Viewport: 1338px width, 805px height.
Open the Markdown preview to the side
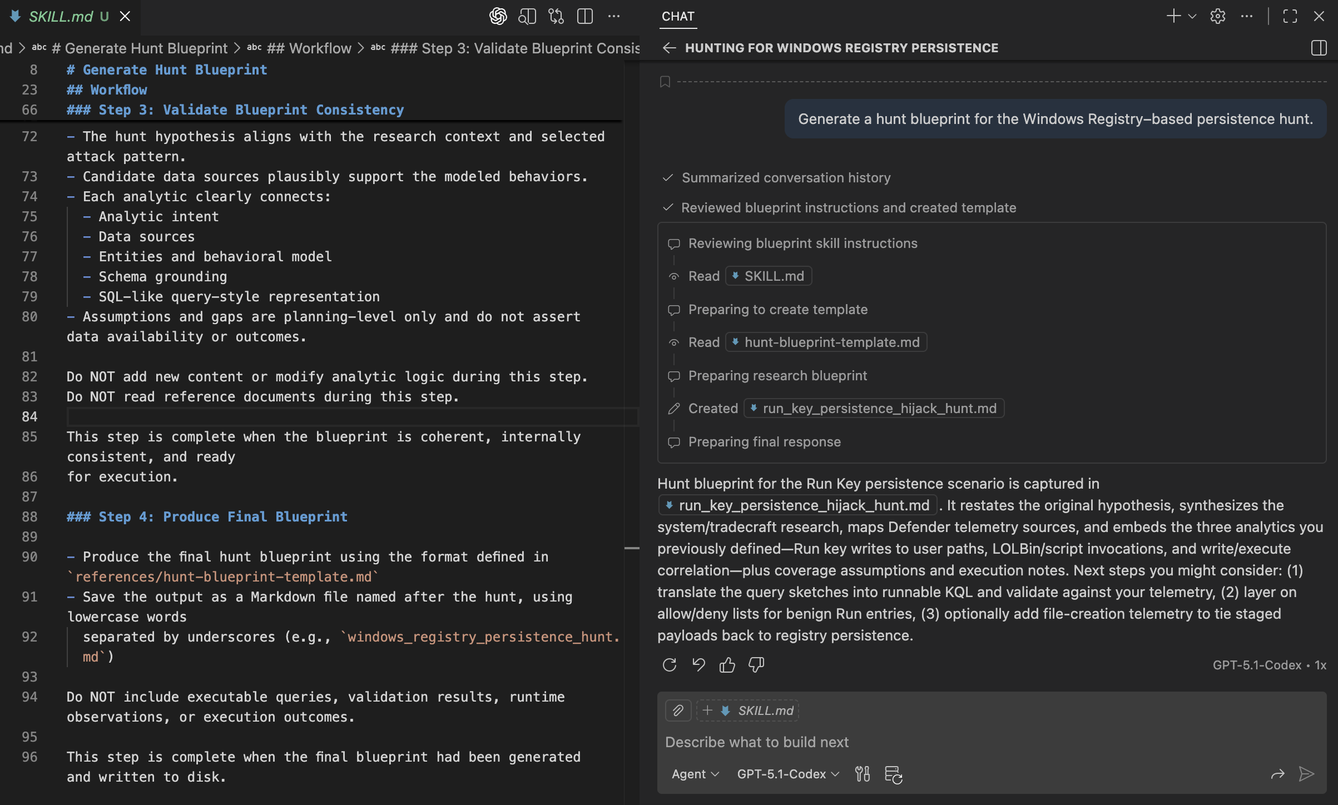pos(527,16)
